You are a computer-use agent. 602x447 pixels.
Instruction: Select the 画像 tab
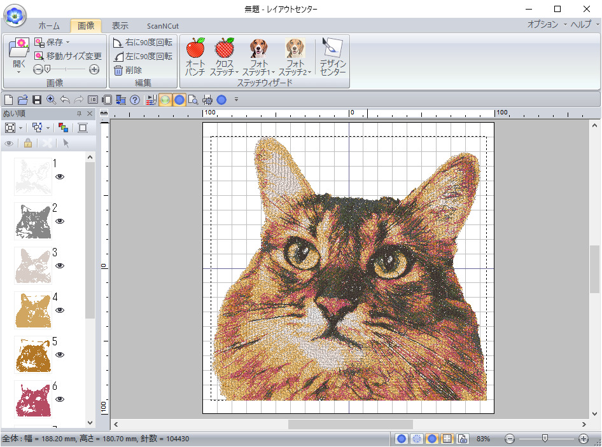point(86,25)
